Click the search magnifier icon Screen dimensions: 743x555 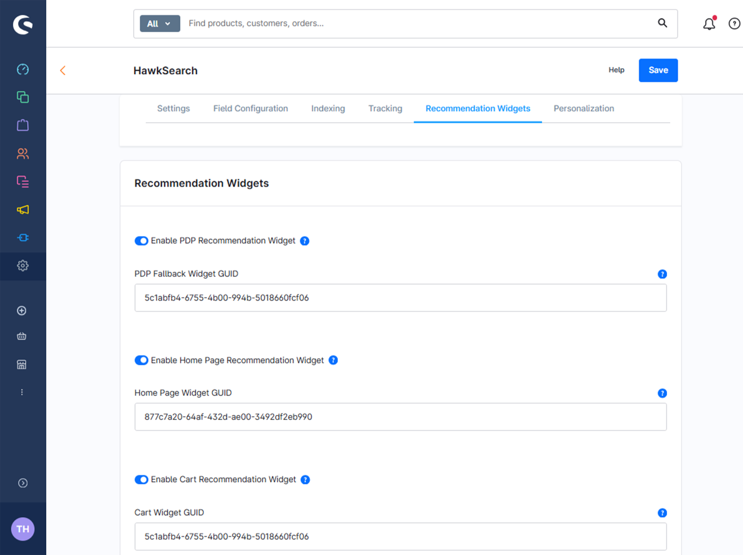(x=663, y=23)
